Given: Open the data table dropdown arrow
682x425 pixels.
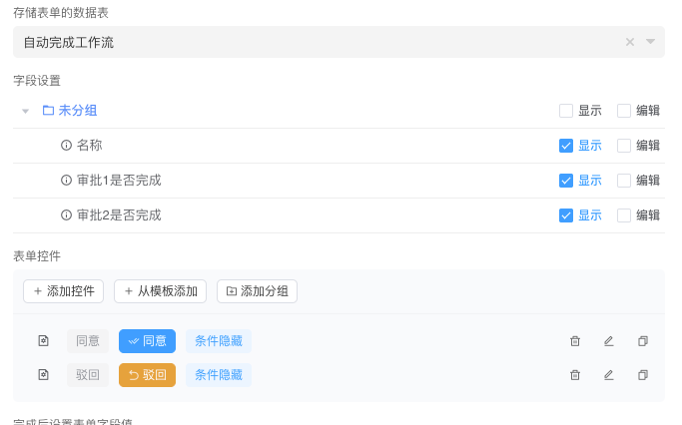Looking at the screenshot, I should coord(651,42).
